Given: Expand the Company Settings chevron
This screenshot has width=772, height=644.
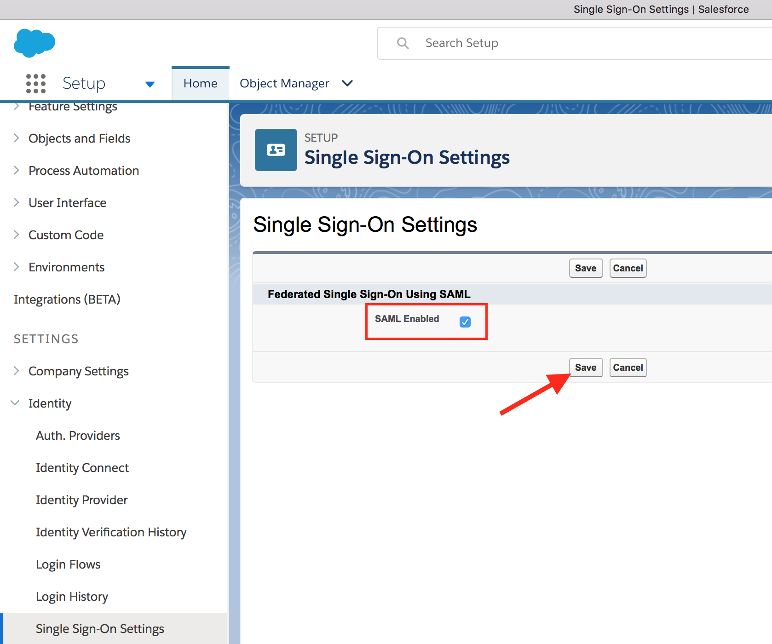Looking at the screenshot, I should (x=17, y=371).
